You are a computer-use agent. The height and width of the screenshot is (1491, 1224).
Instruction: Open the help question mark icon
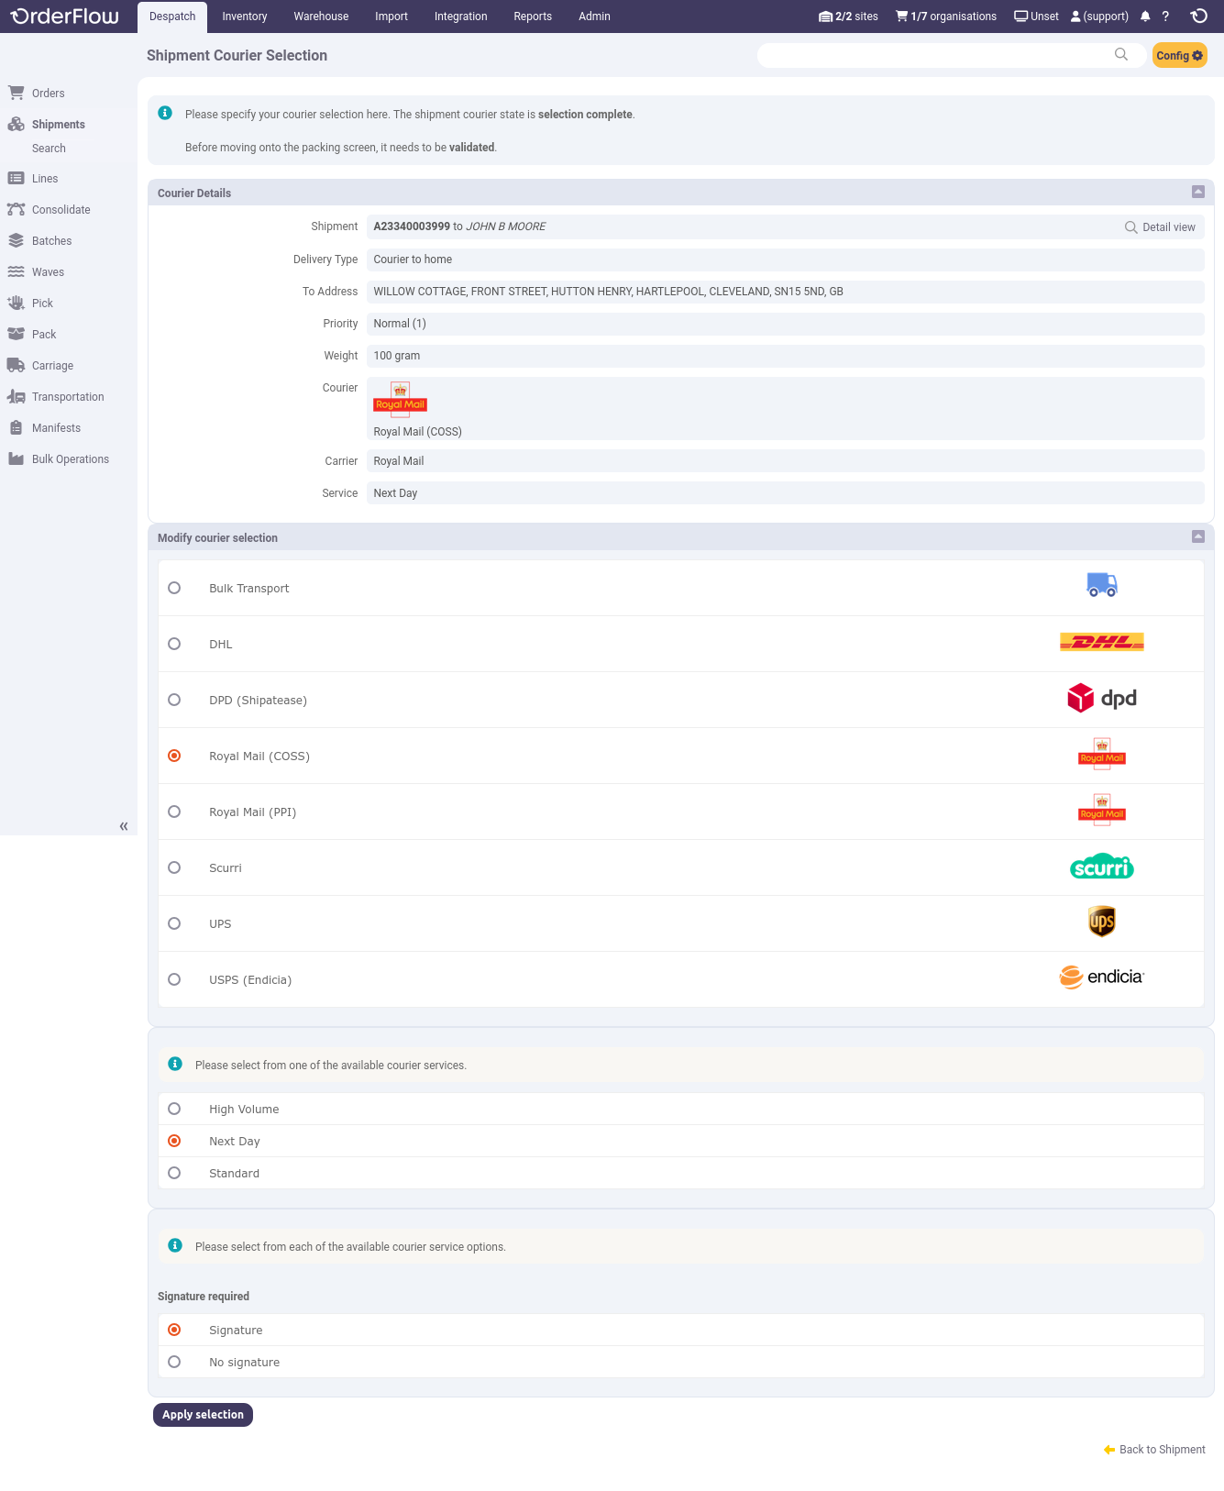pyautogui.click(x=1165, y=17)
